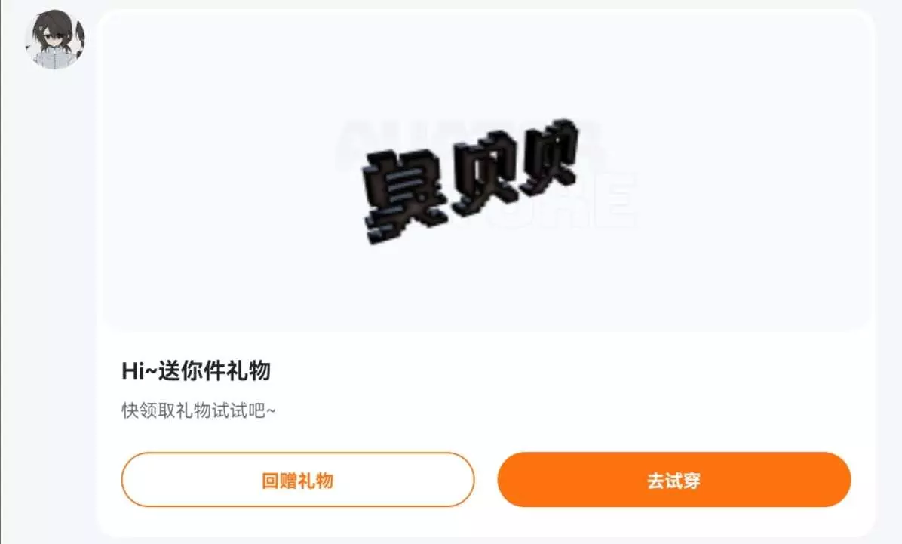Click the 回赠礼物 button

click(x=297, y=480)
